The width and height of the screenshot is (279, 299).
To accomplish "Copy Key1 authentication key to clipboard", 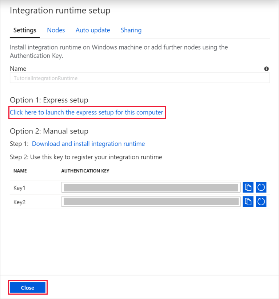I will point(248,187).
